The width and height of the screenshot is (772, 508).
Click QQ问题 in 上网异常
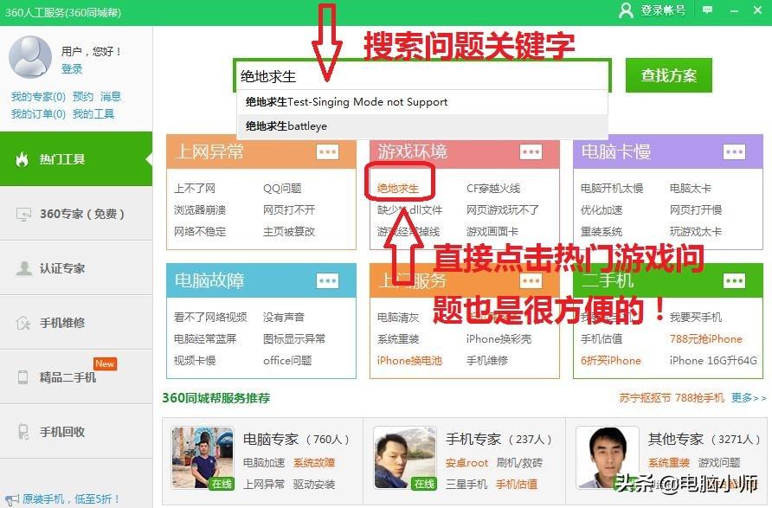(x=282, y=189)
